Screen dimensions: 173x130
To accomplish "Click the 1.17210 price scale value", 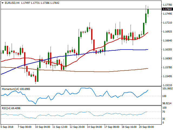I will tap(167, 23).
